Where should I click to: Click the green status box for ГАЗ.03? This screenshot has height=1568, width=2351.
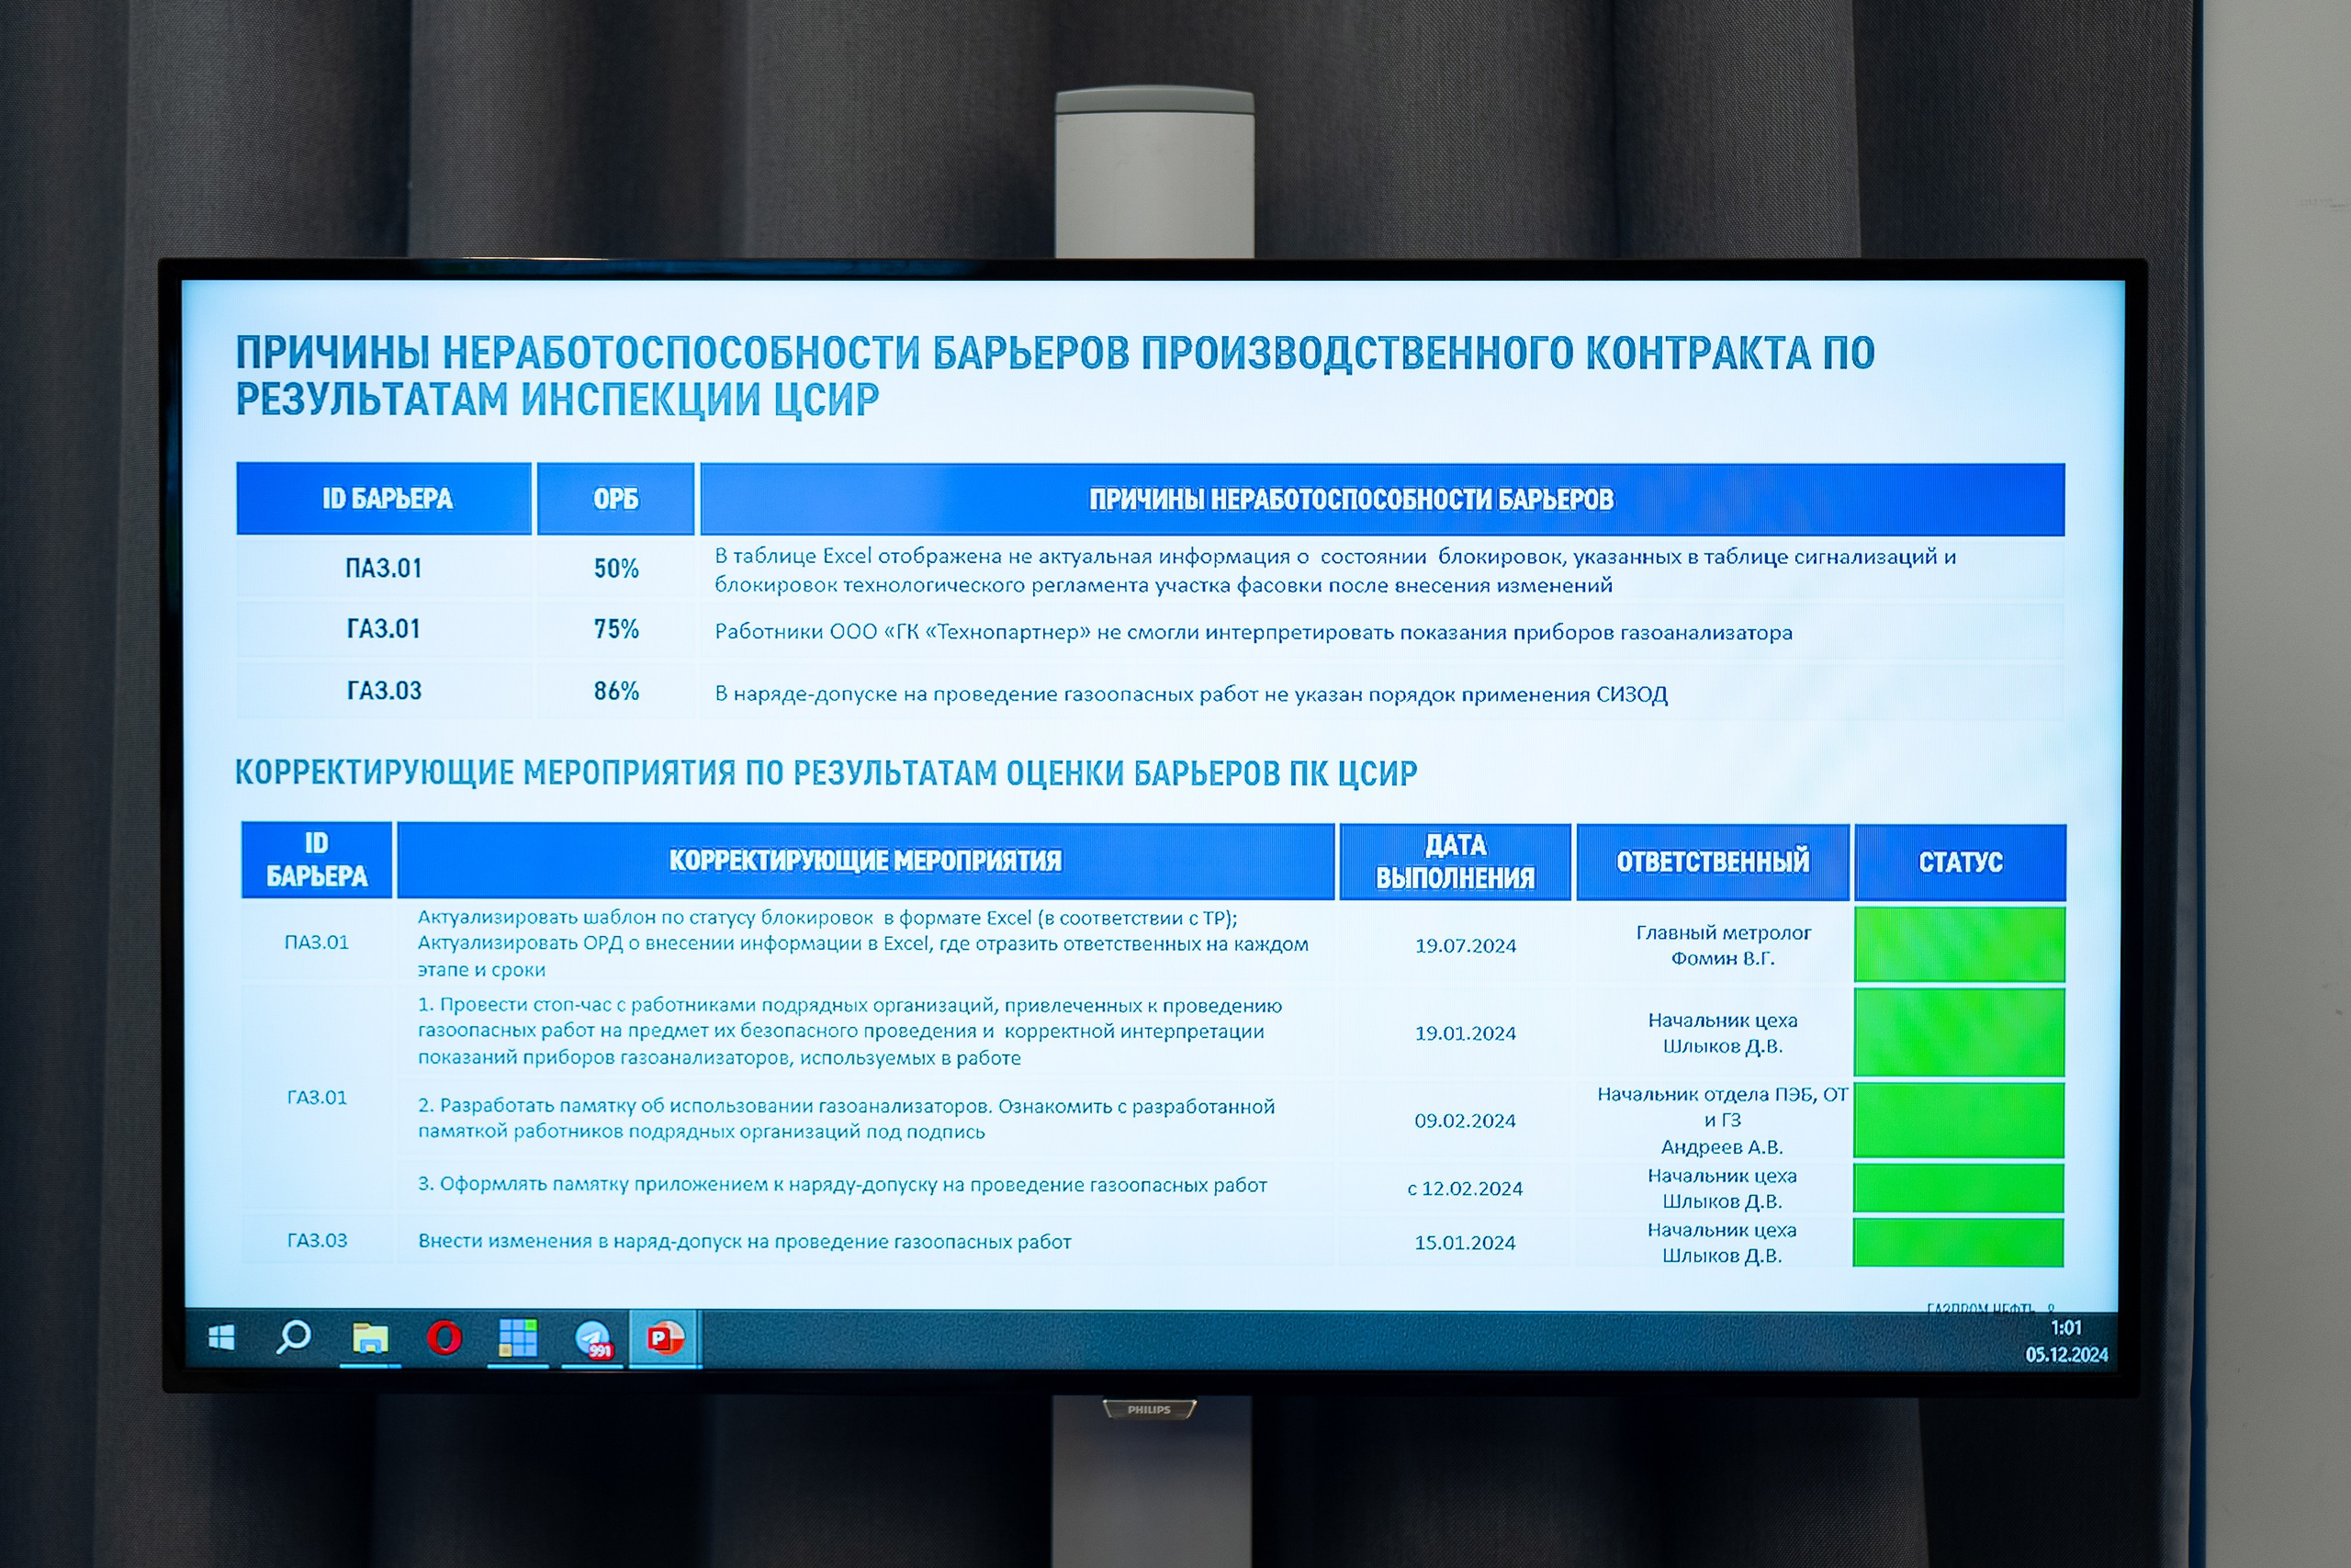point(1958,1242)
